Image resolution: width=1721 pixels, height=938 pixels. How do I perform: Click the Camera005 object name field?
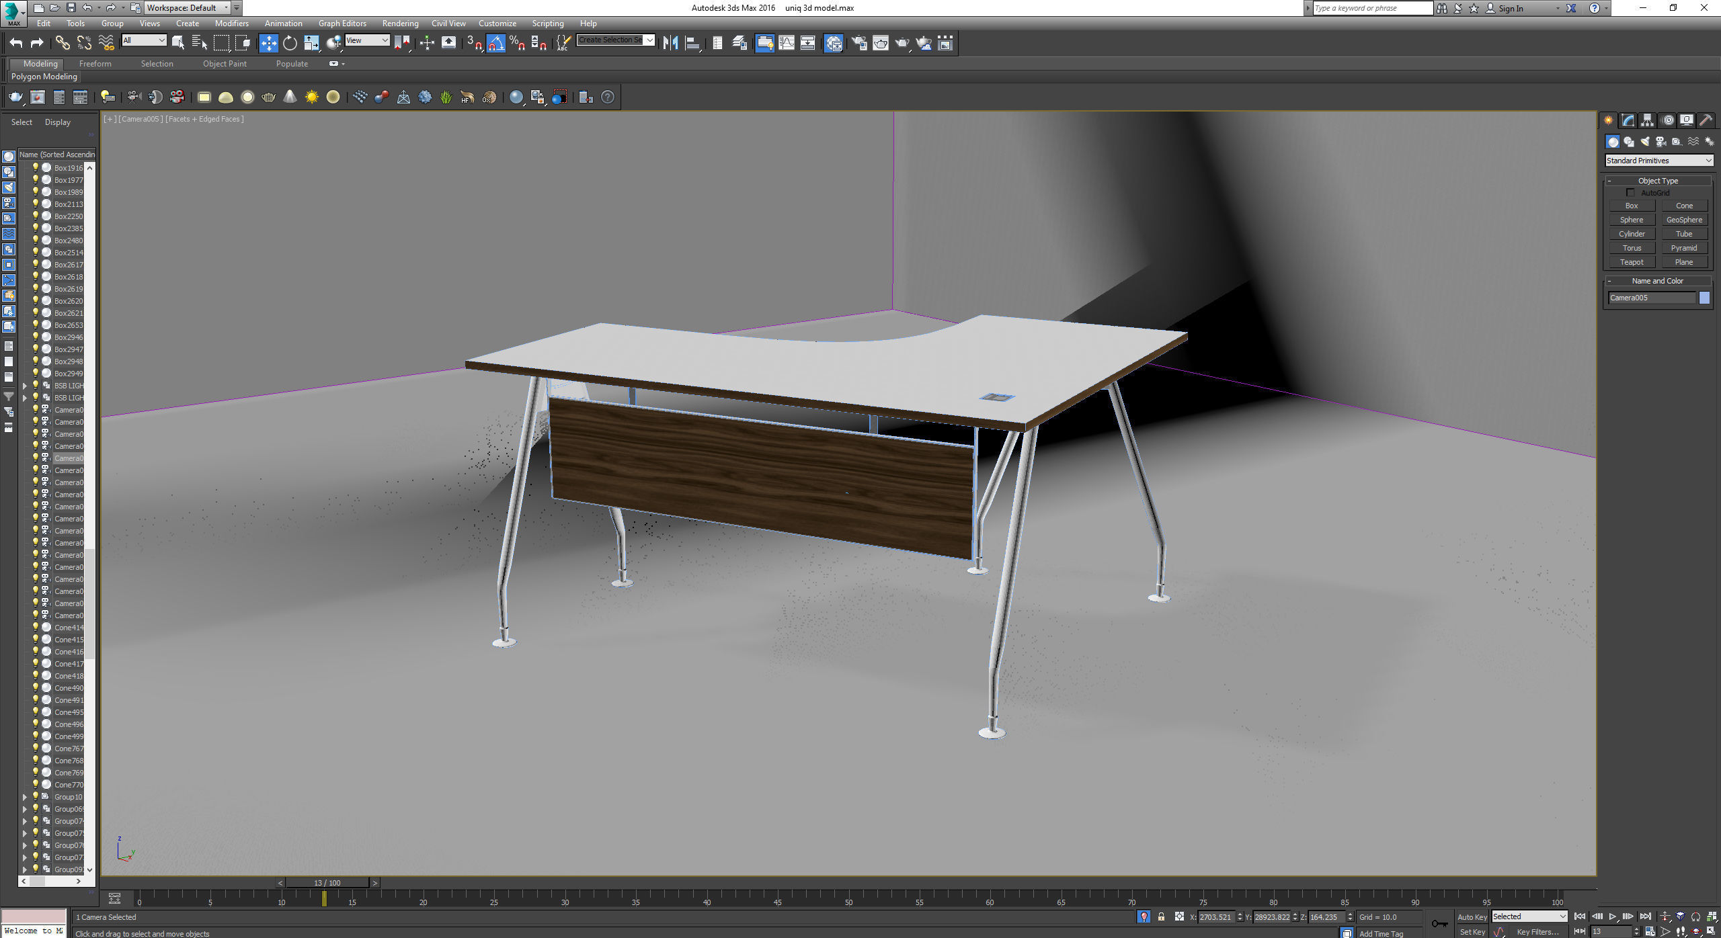(x=1652, y=298)
